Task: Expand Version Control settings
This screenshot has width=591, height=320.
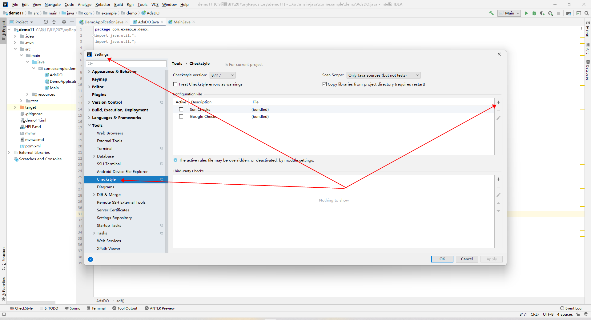Action: 89,102
